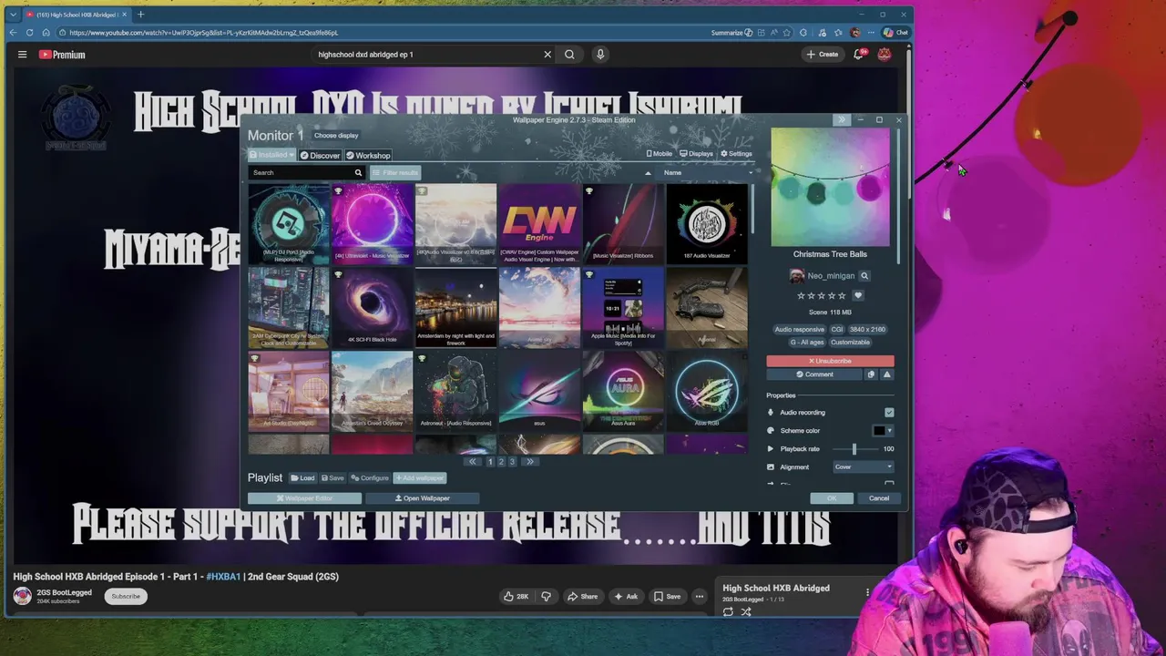
Task: Go to wallpaper page 2
Action: (501, 462)
